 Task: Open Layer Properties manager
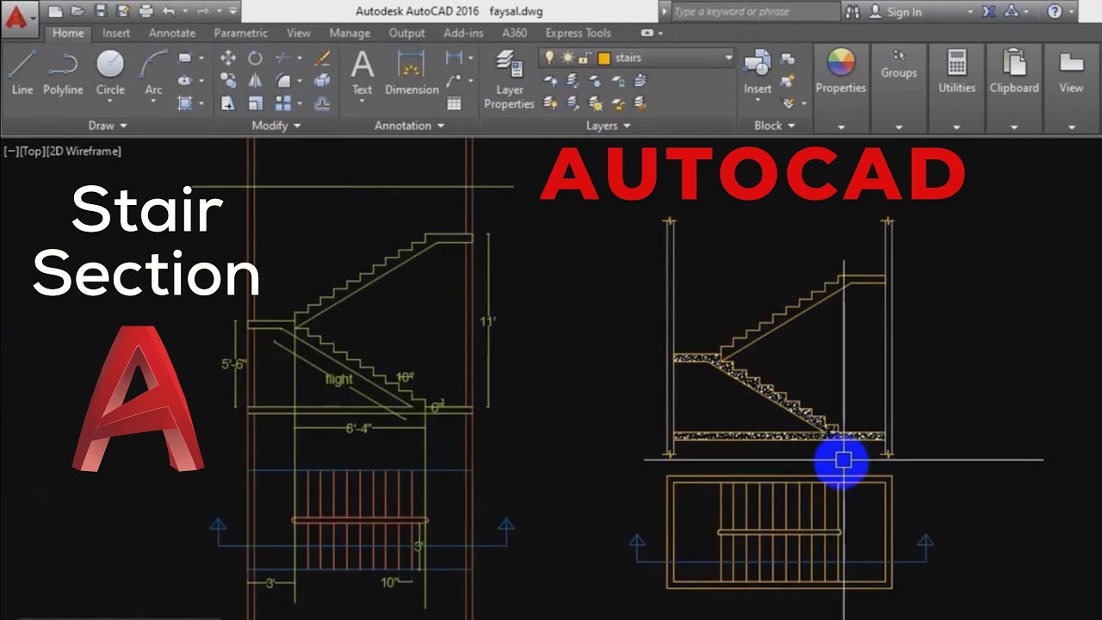(x=509, y=79)
